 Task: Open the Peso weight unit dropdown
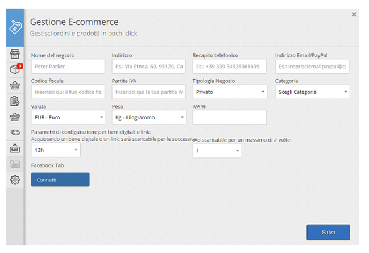(149, 117)
